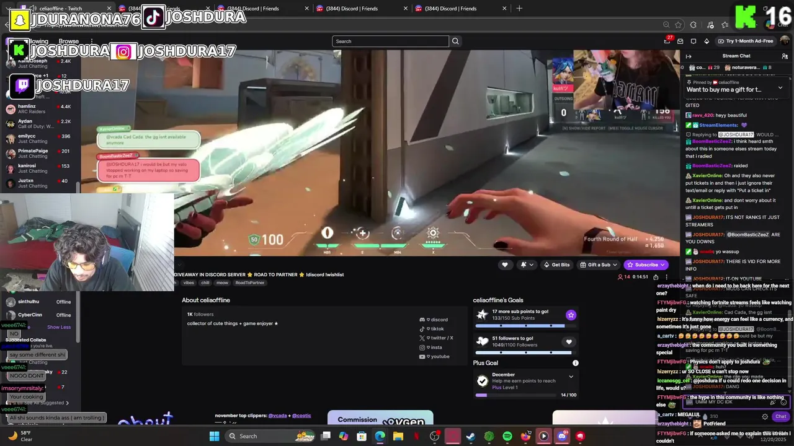Screen dimensions: 794x446
Task: Open the notification bell dropdown
Action: [x=527, y=265]
